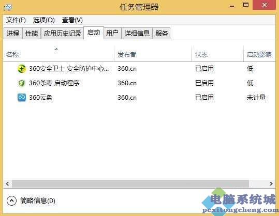279x216 pixels.
Task: Click the horizontal scrollbar left arrow
Action: coord(7,183)
